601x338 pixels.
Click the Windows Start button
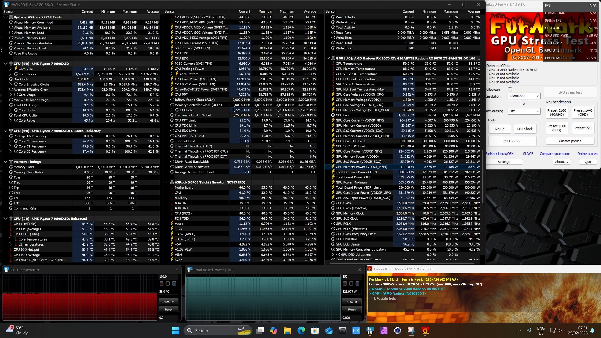[176, 330]
